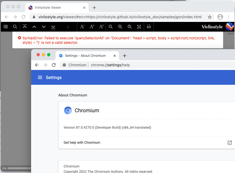Click the 0% loading progress bar
Screen dimensions: 235x173
19,168
